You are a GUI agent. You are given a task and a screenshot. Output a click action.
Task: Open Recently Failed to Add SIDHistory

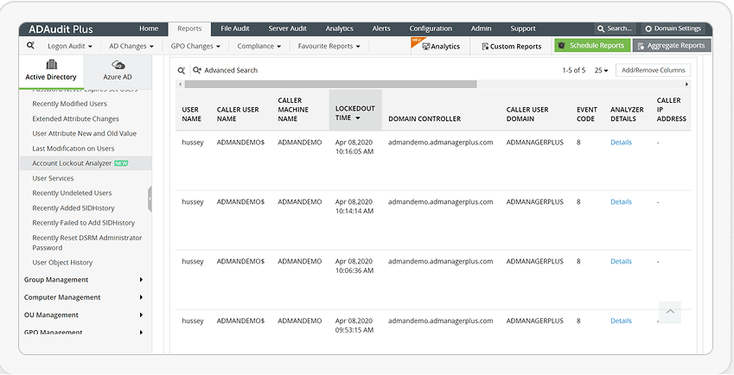tap(83, 223)
